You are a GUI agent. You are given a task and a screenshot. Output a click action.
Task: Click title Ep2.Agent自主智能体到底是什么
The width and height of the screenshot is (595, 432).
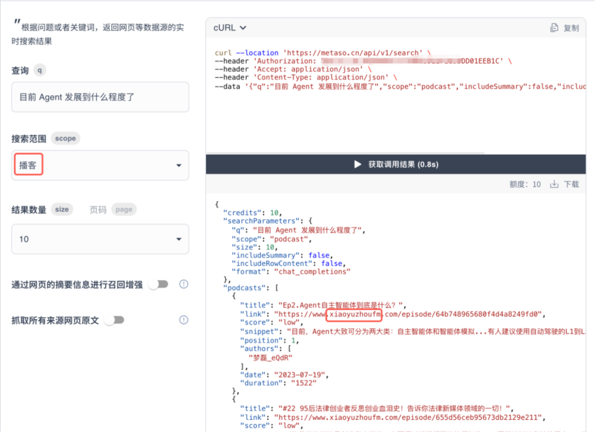tap(342, 305)
